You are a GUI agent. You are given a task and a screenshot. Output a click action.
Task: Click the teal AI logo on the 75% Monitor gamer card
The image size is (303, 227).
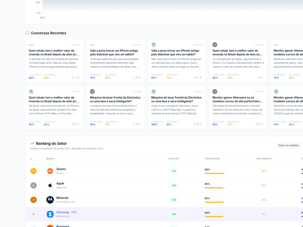(x=276, y=91)
